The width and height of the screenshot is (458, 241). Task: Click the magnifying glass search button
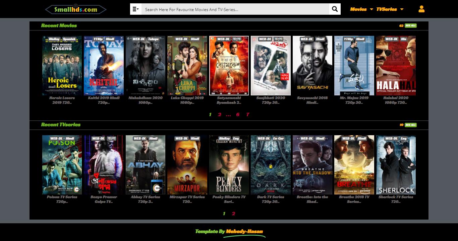coord(335,9)
